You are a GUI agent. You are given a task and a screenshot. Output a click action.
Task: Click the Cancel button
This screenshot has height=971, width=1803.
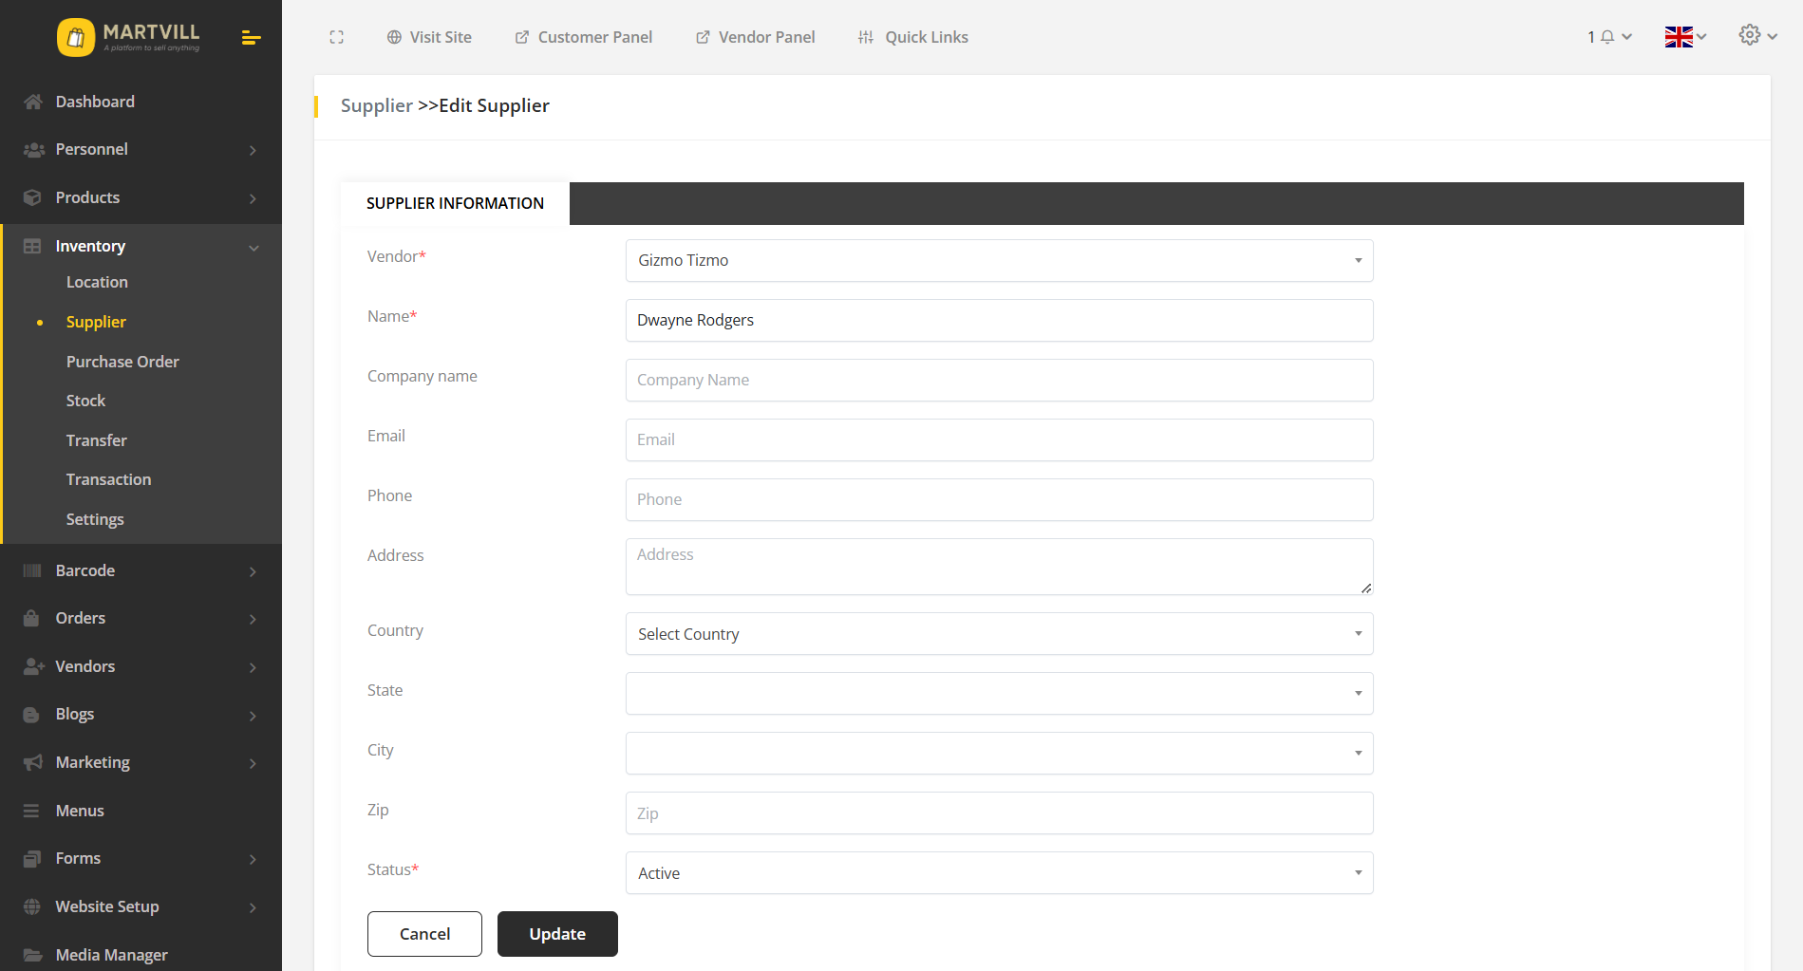424,934
